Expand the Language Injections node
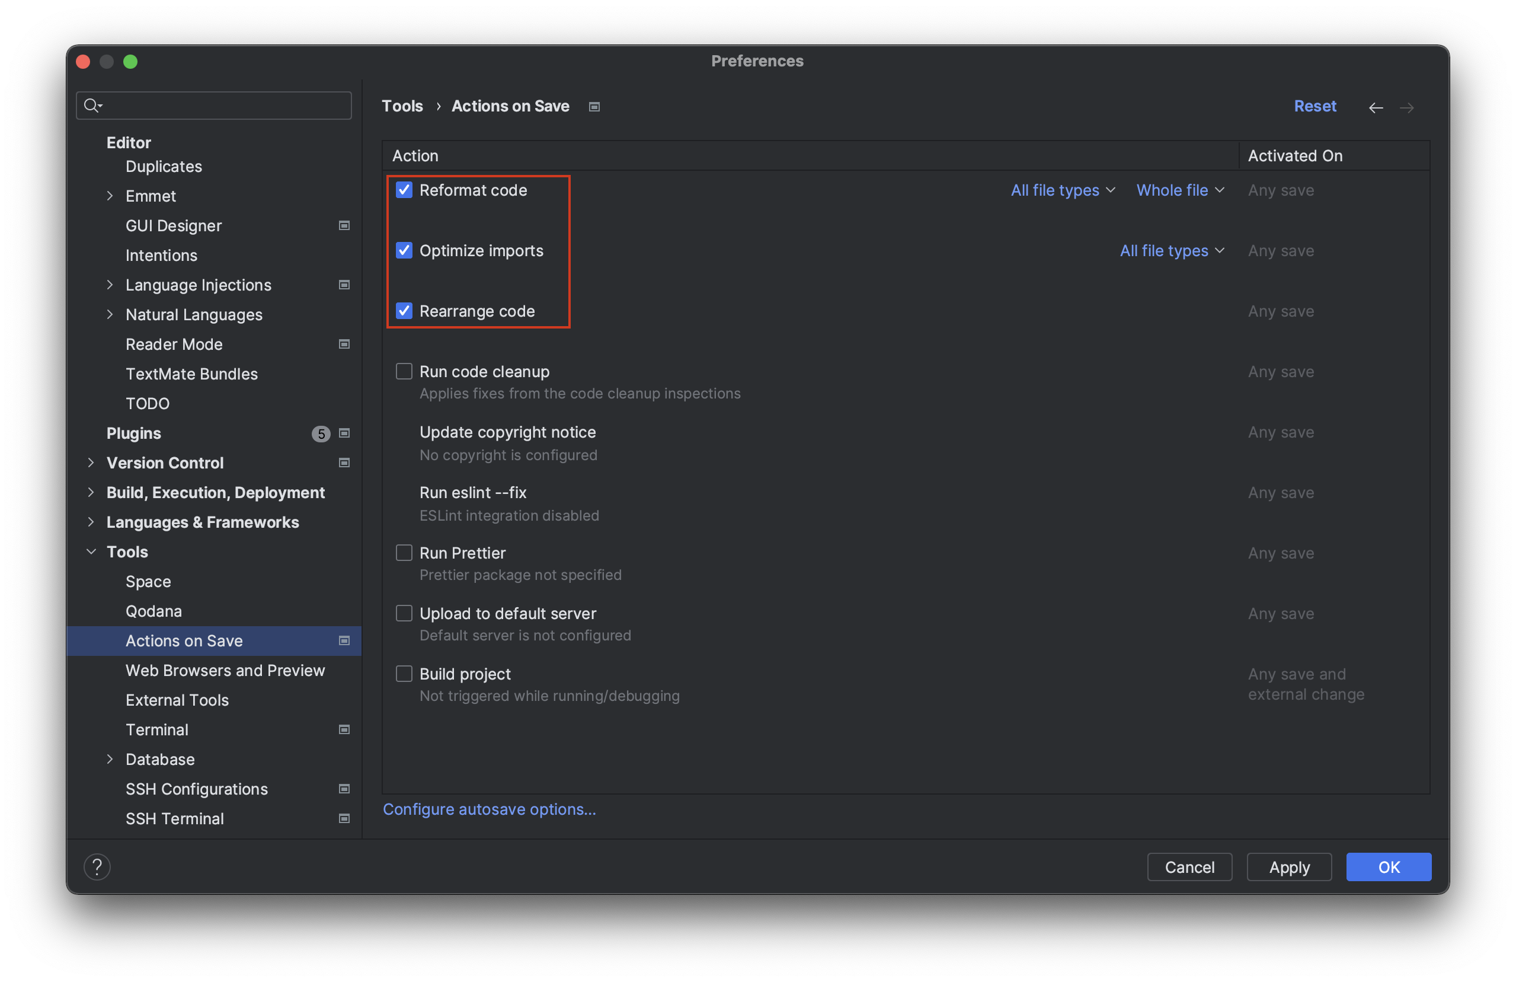Screen dimensions: 1516x982 (x=110, y=285)
